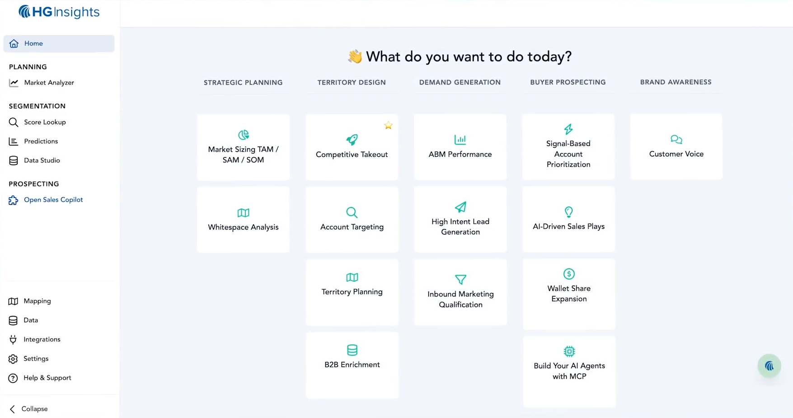Open the B2B Enrichment card
The image size is (793, 418).
[352, 365]
